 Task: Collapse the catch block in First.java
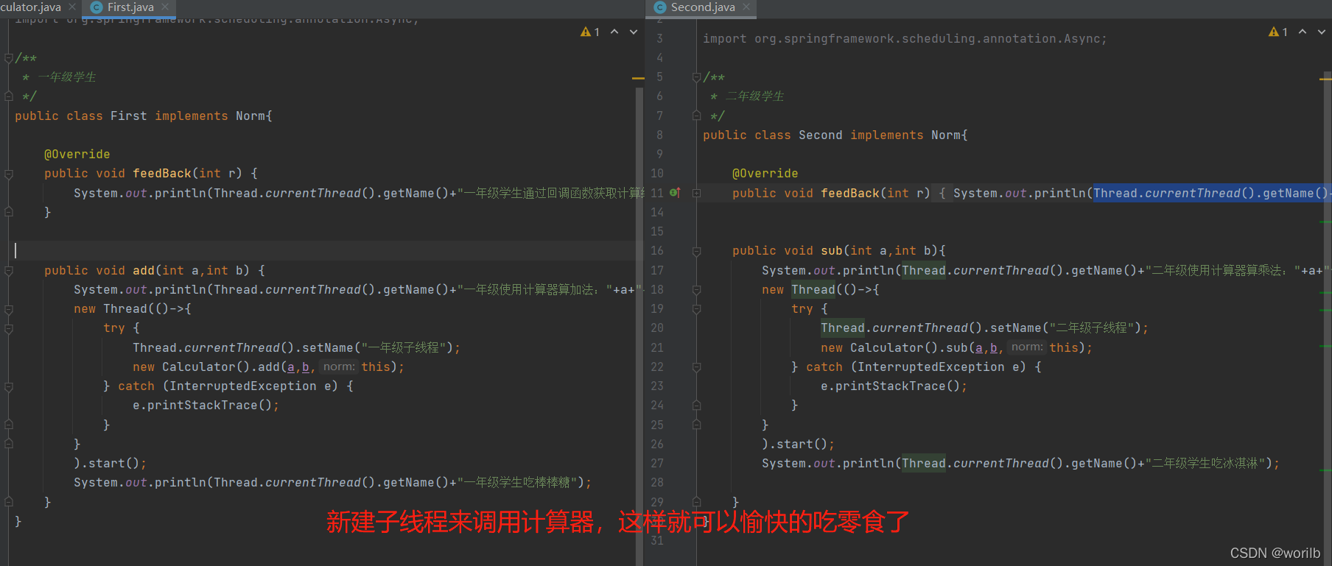[9, 386]
